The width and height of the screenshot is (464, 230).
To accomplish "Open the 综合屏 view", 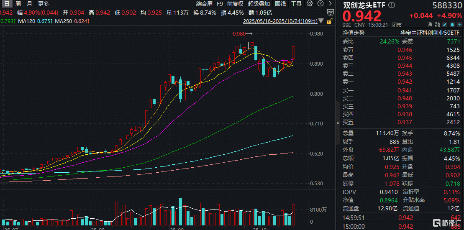I will point(204,4).
